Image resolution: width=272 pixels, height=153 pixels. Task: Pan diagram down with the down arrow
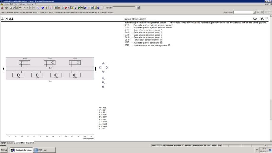pyautogui.click(x=103, y=72)
